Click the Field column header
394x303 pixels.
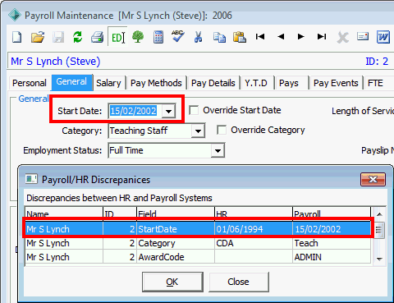point(176,213)
